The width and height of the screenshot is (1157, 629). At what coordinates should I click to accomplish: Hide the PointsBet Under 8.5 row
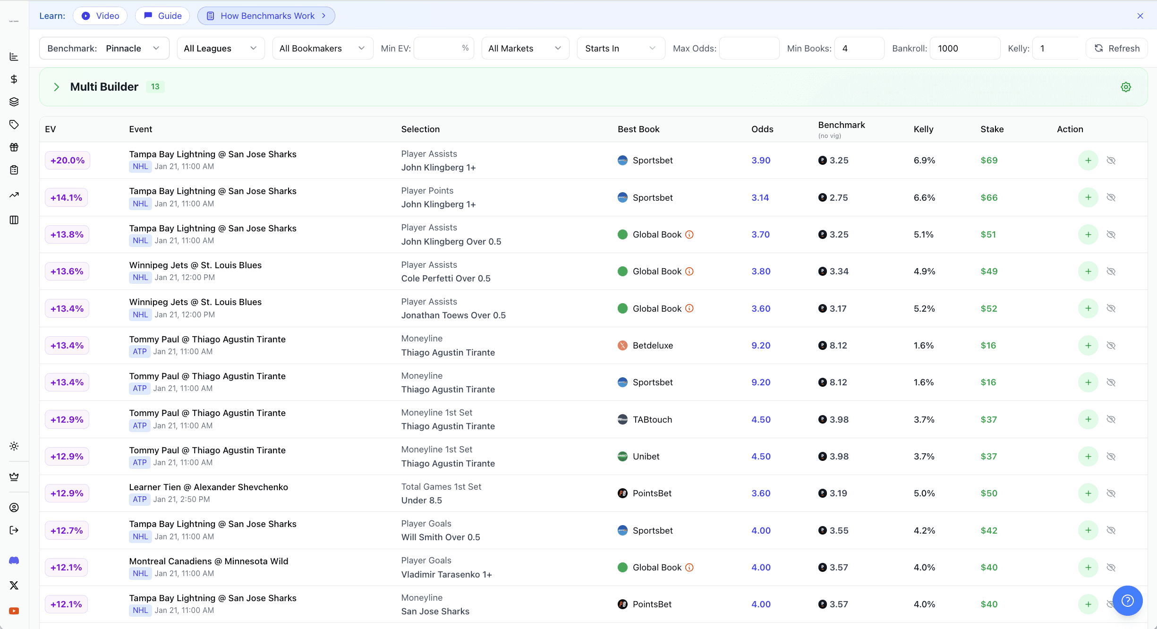(x=1111, y=493)
